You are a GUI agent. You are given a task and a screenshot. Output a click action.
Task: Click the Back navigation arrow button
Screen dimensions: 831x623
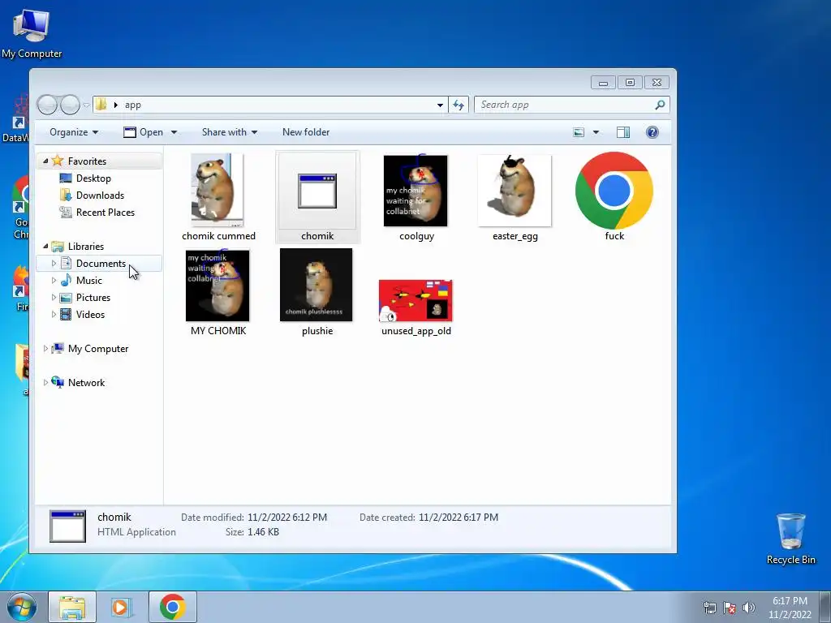click(x=47, y=105)
